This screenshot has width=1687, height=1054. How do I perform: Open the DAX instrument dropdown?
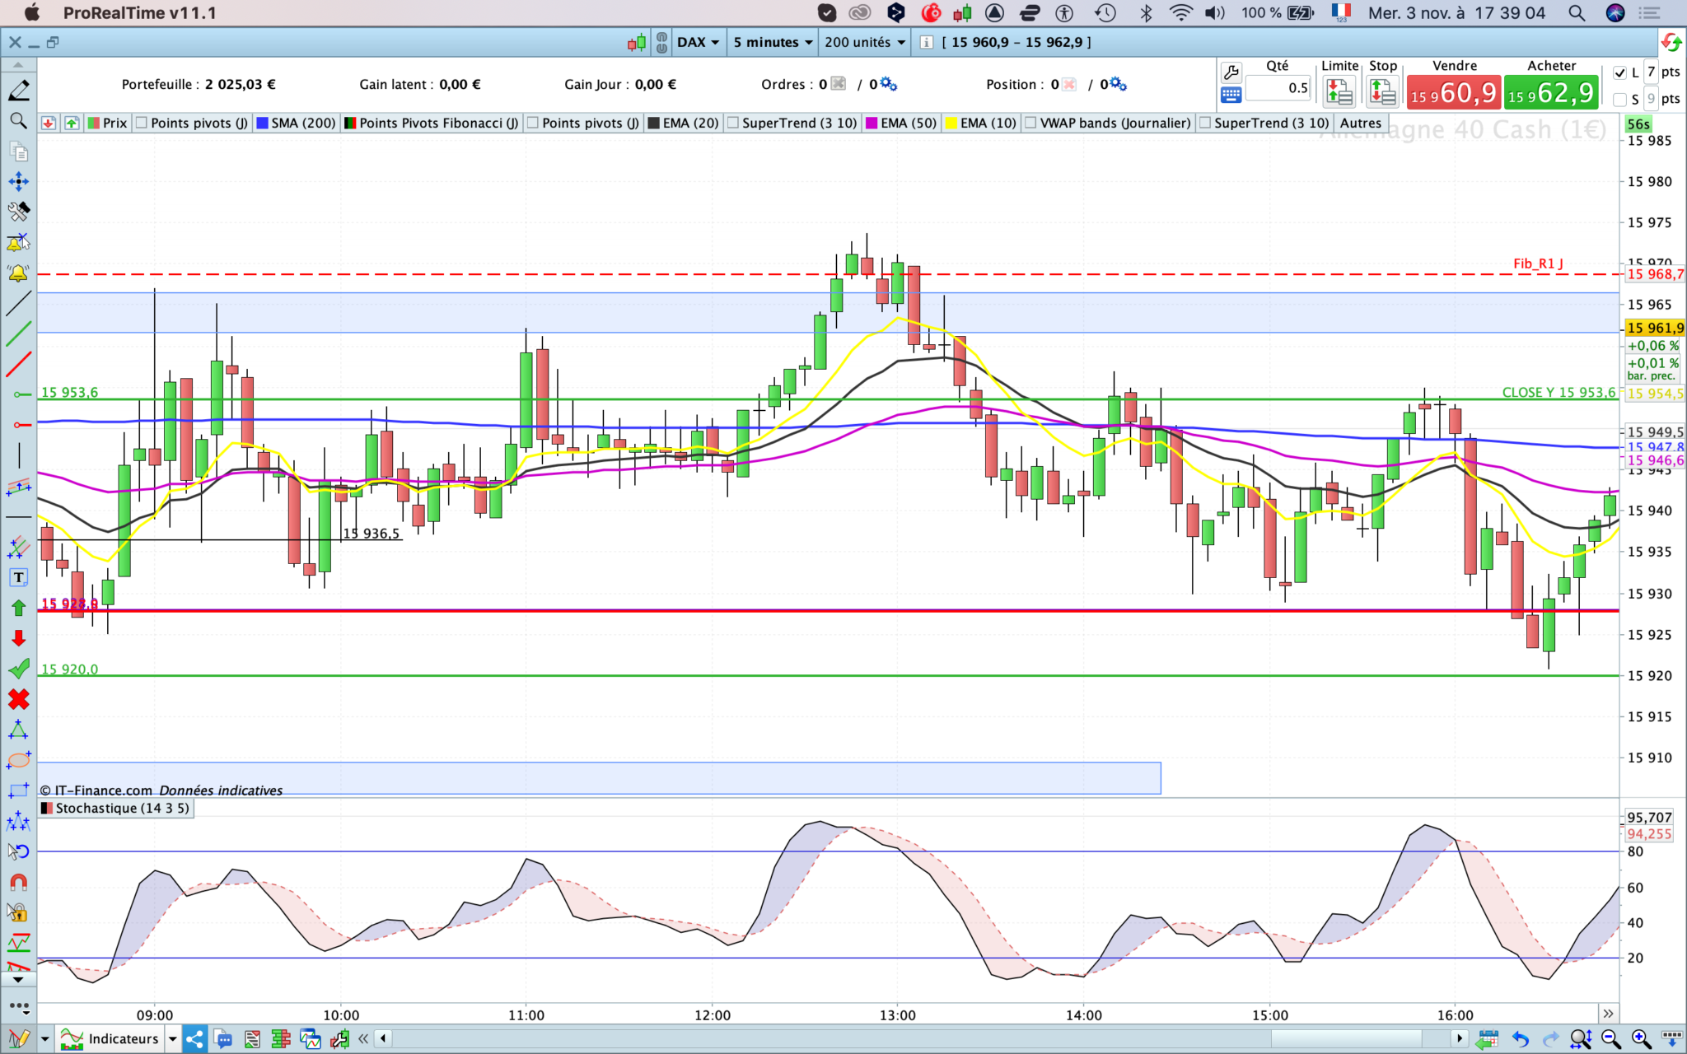[x=697, y=42]
